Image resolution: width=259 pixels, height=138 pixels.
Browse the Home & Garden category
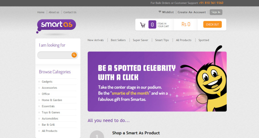52,100
